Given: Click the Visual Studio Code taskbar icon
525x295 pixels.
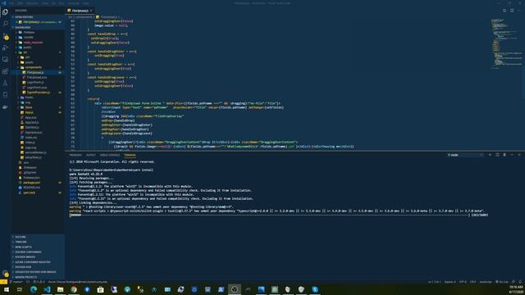Looking at the screenshot, I should point(47,289).
